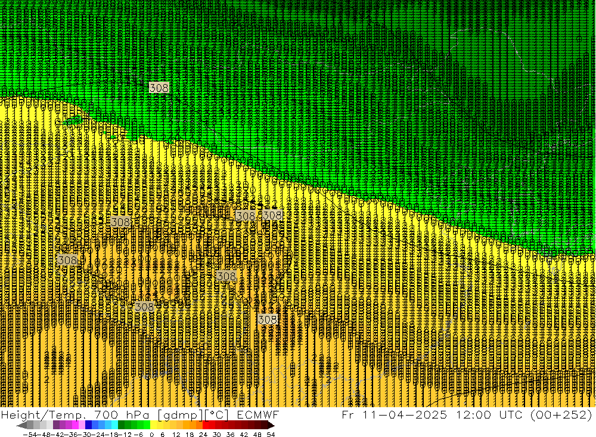The height and width of the screenshot is (437, 596).
Task: Click the "0" legend value
Action: [x=152, y=435]
